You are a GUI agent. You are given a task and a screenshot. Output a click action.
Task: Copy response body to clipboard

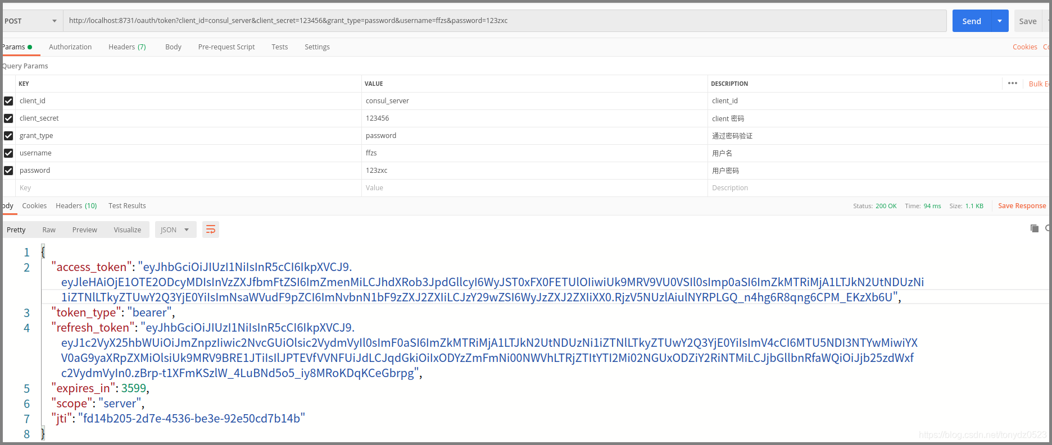(1034, 228)
